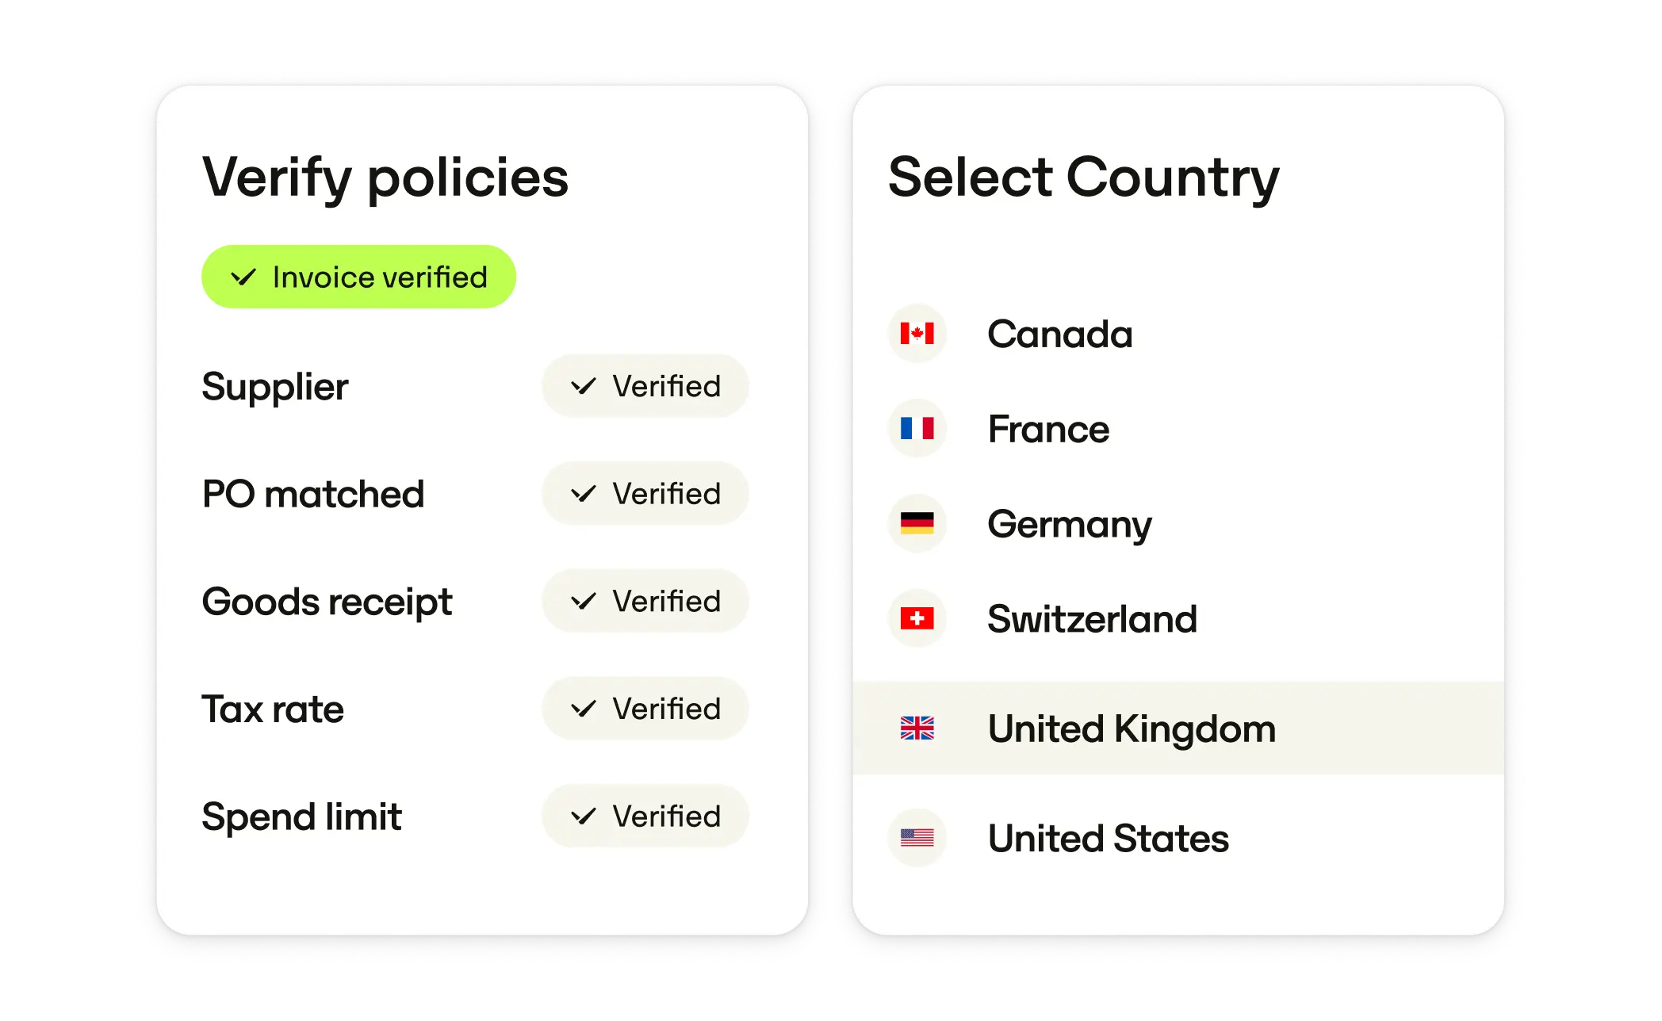Viewport: 1662px width, 1021px height.
Task: Toggle the PO matched Verified status
Action: coord(645,493)
